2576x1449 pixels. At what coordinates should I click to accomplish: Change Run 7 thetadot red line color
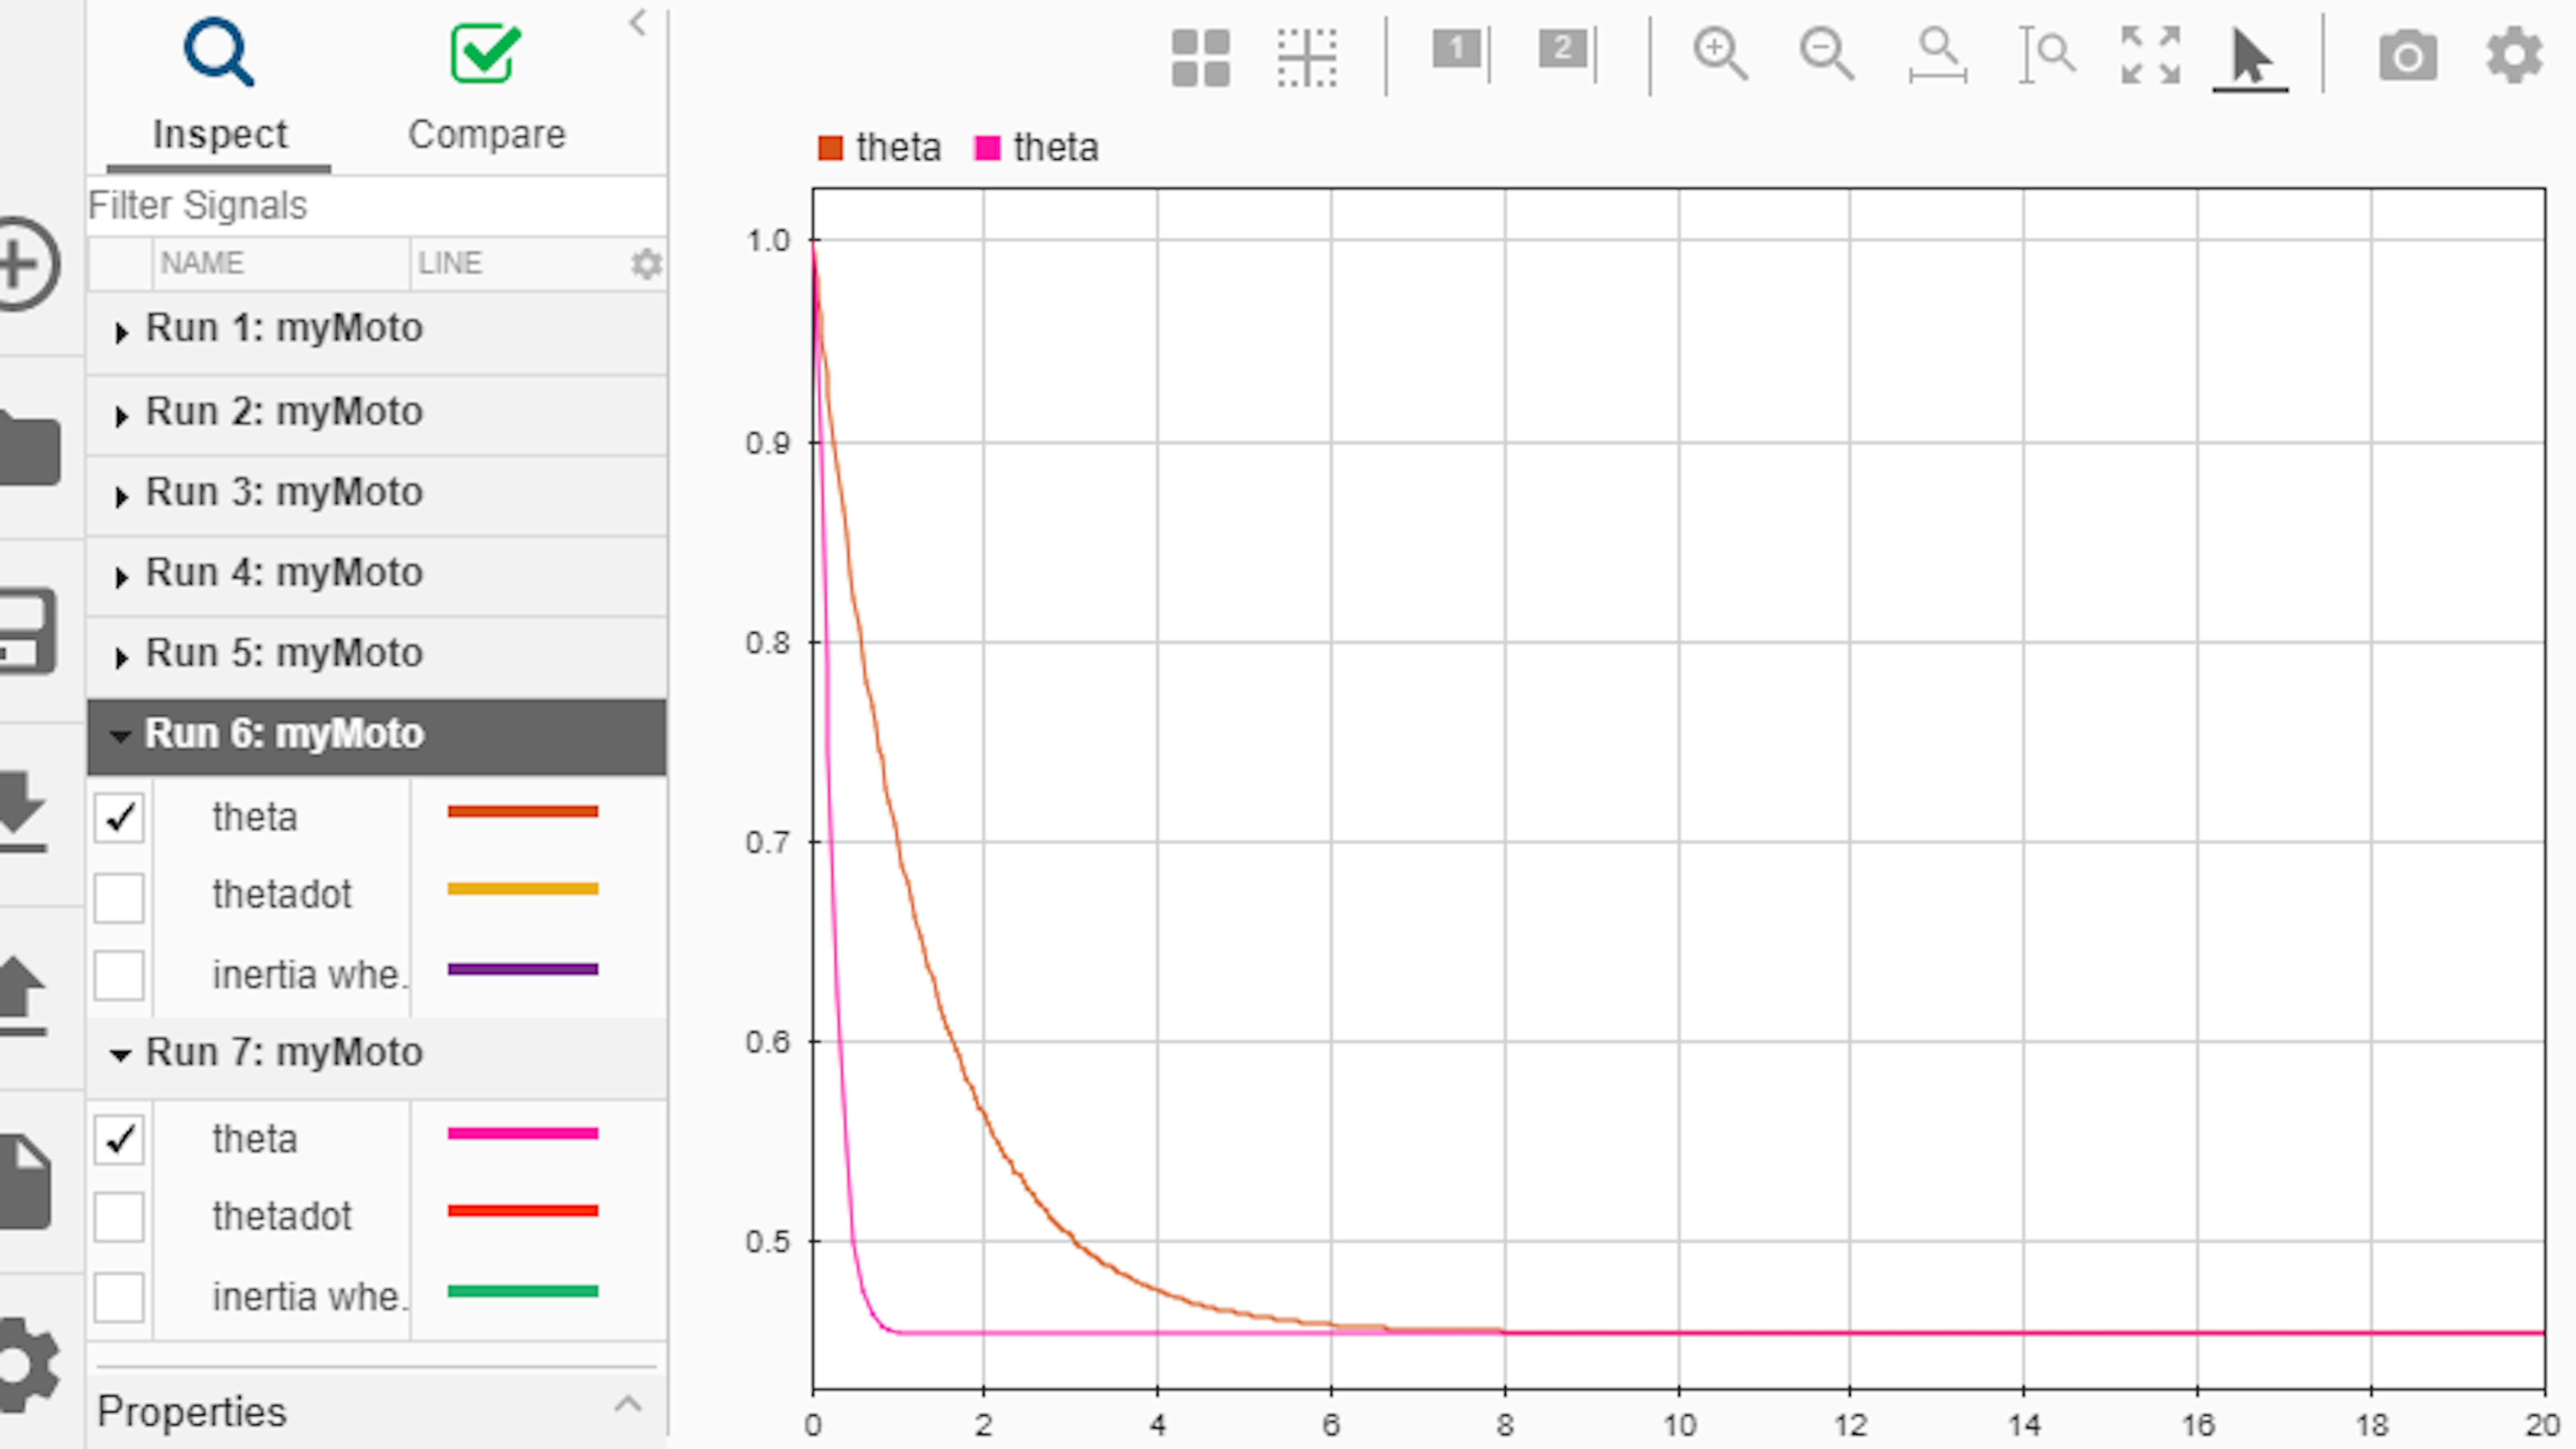pyautogui.click(x=522, y=1211)
